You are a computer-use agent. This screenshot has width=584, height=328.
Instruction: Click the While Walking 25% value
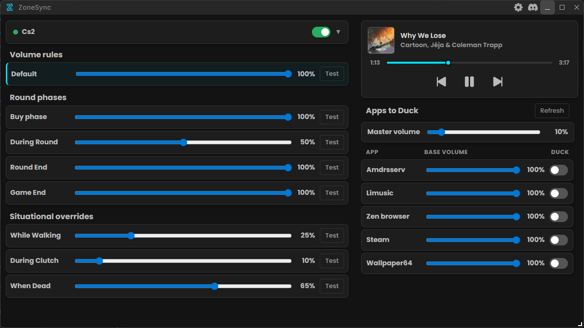click(x=308, y=235)
